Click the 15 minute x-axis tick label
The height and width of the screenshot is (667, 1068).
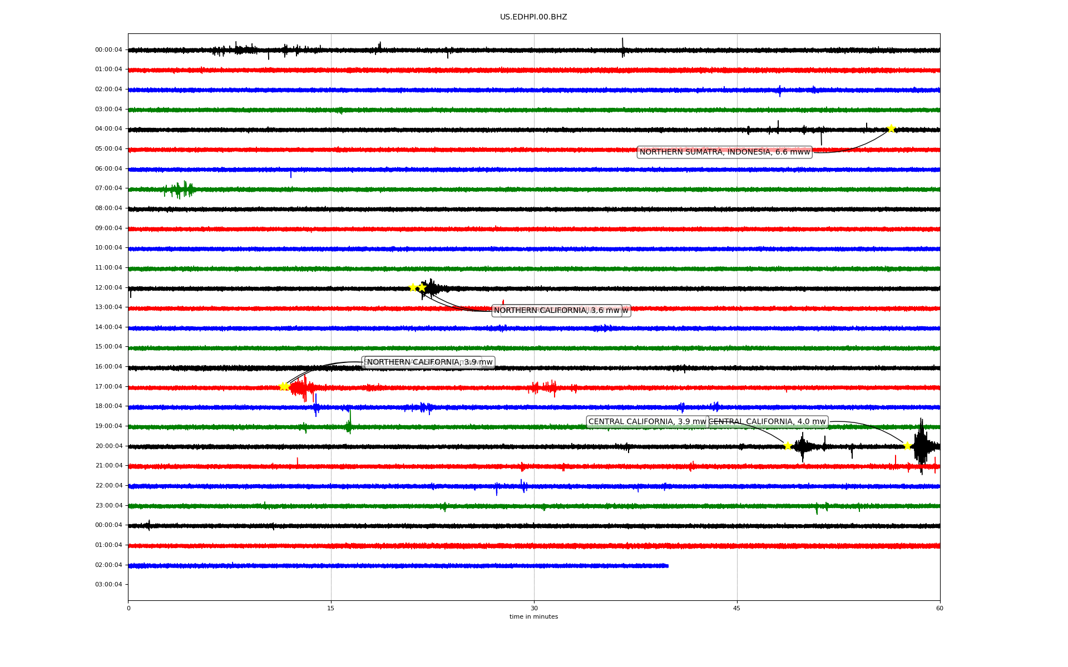point(331,608)
